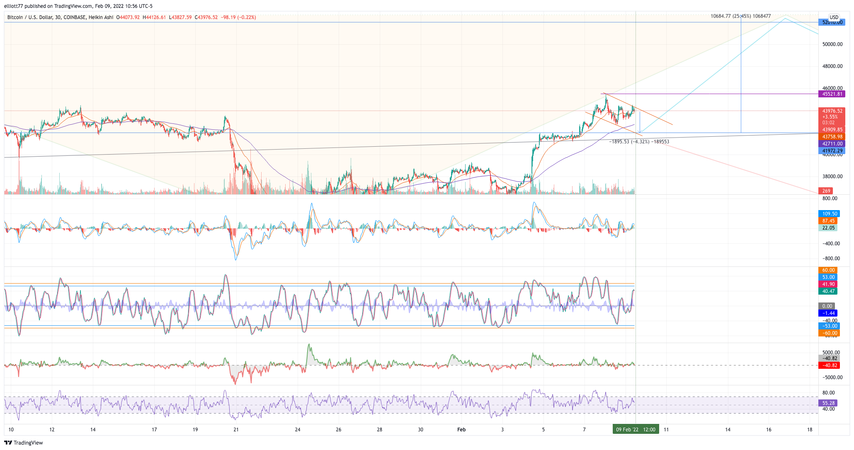The width and height of the screenshot is (854, 450).
Task: Click the gray 0.00 oscillator label
Action: [827, 306]
